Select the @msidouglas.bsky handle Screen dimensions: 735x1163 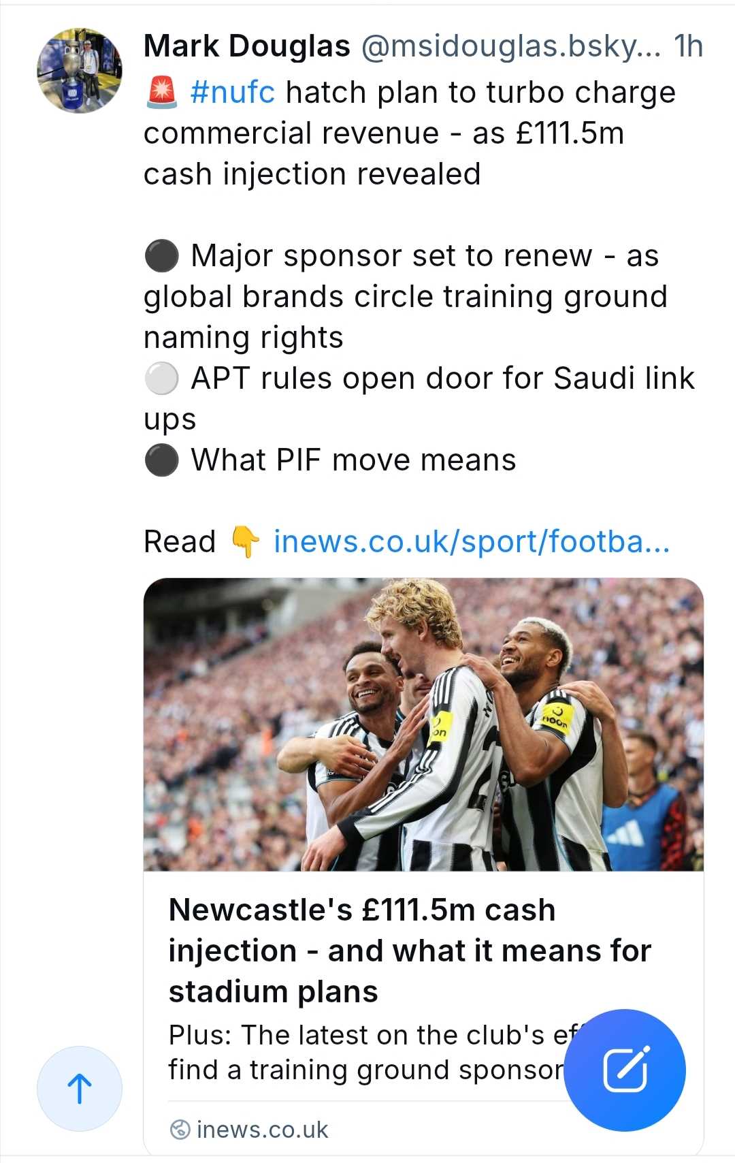tap(510, 46)
